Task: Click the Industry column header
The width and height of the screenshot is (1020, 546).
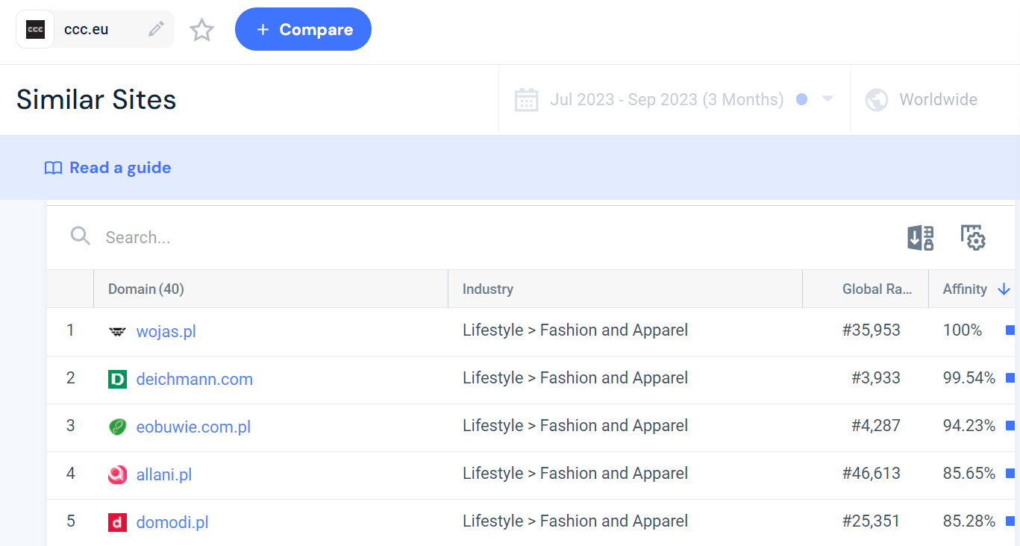Action: coord(488,289)
